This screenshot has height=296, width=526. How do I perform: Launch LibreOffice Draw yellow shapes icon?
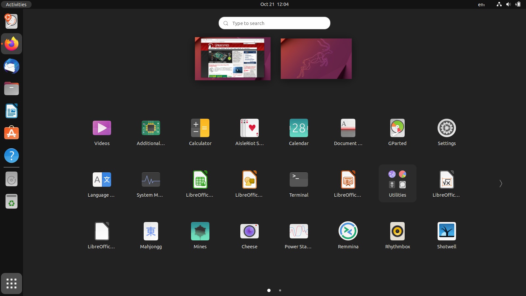pyautogui.click(x=250, y=184)
